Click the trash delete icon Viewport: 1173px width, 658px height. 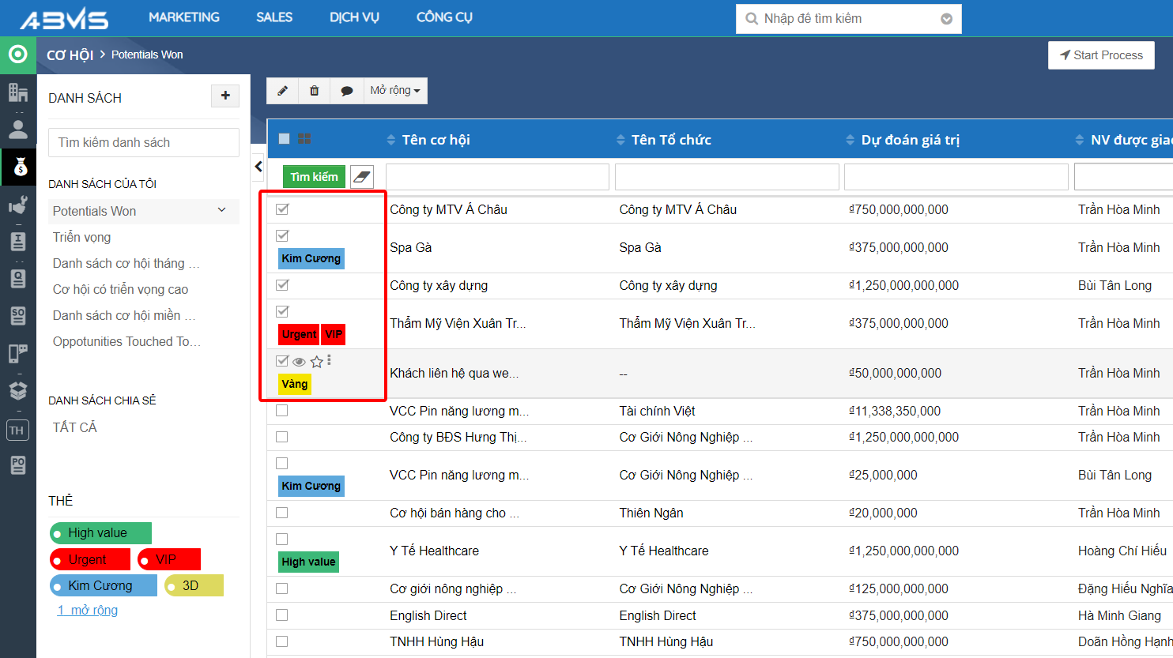pos(315,91)
